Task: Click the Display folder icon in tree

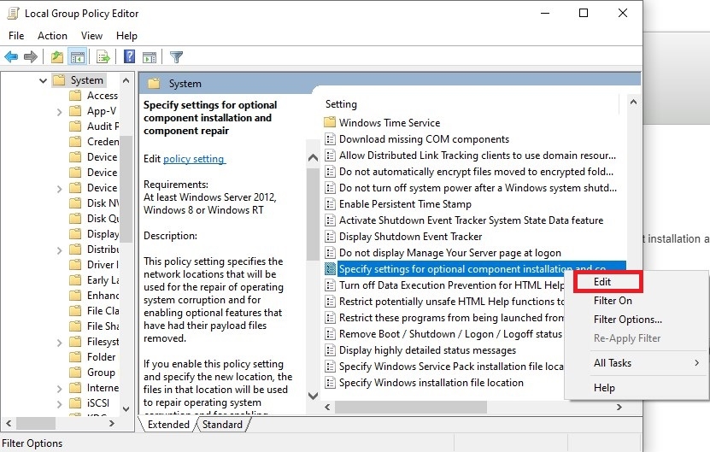Action: pyautogui.click(x=75, y=234)
